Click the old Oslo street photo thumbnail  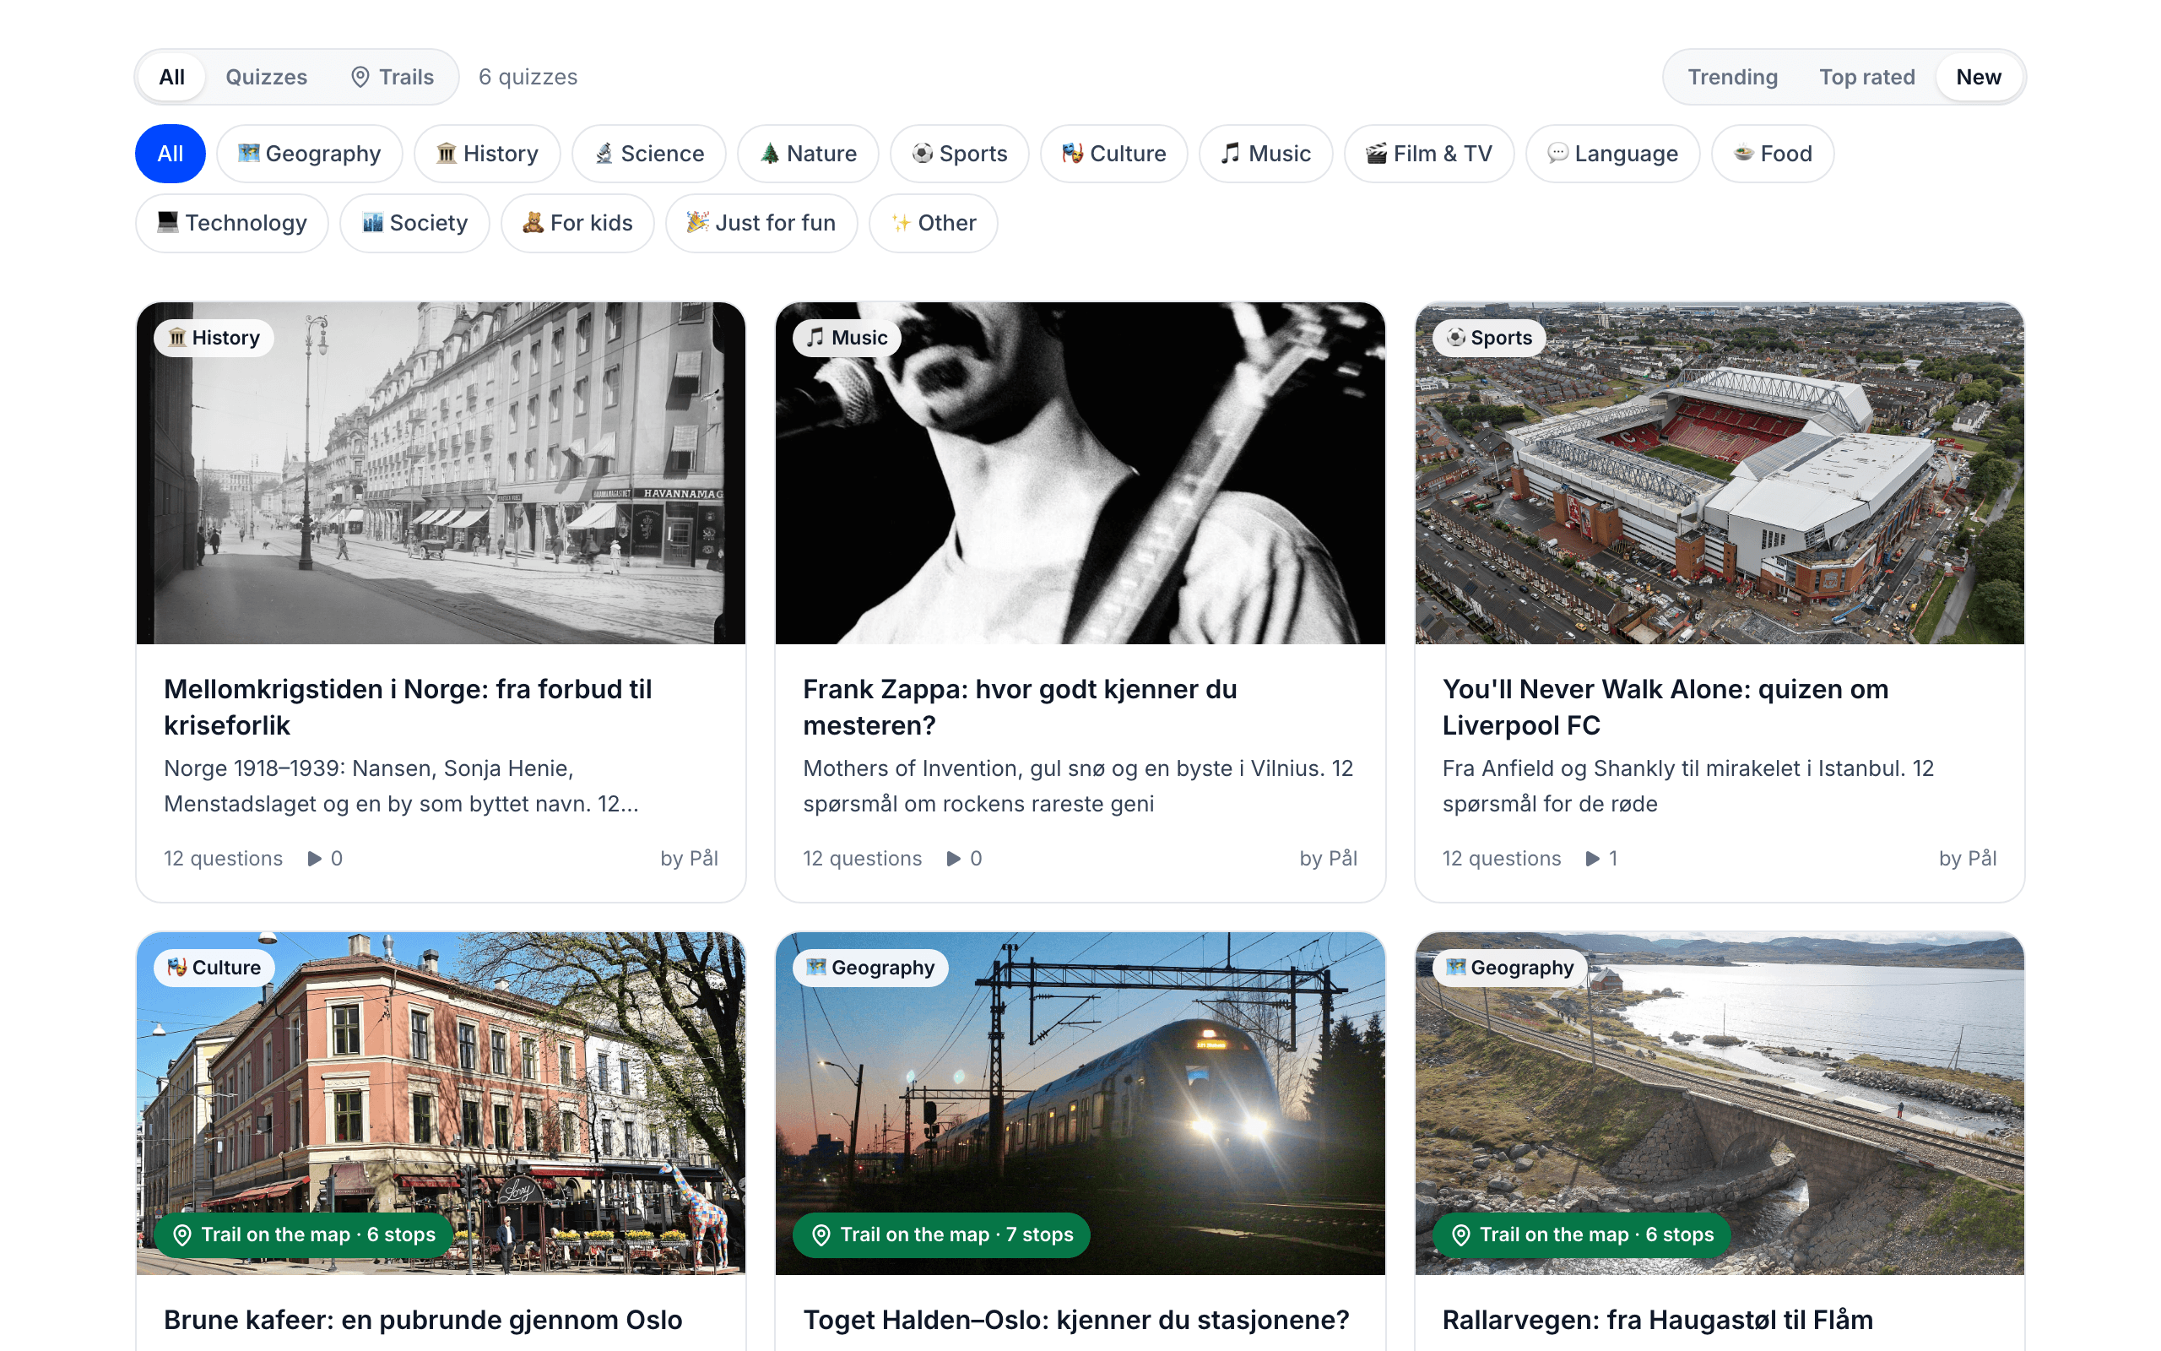point(441,473)
